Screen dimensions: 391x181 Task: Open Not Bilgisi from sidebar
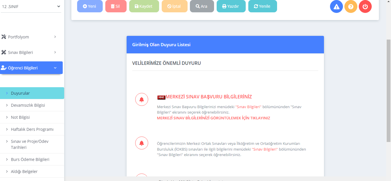[20, 117]
